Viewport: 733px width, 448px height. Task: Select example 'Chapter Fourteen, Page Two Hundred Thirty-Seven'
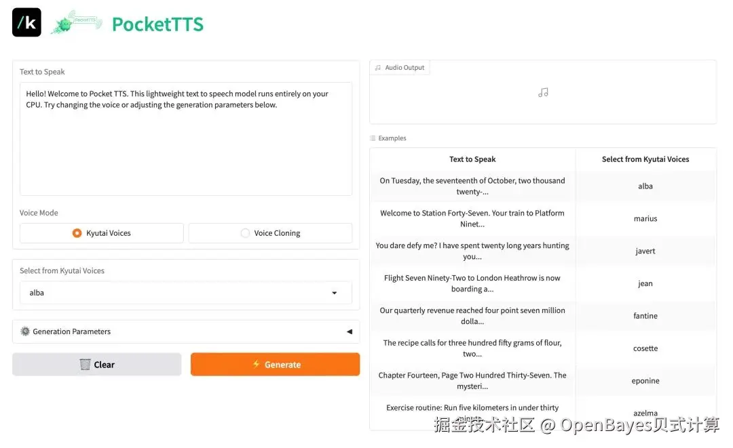pos(472,381)
